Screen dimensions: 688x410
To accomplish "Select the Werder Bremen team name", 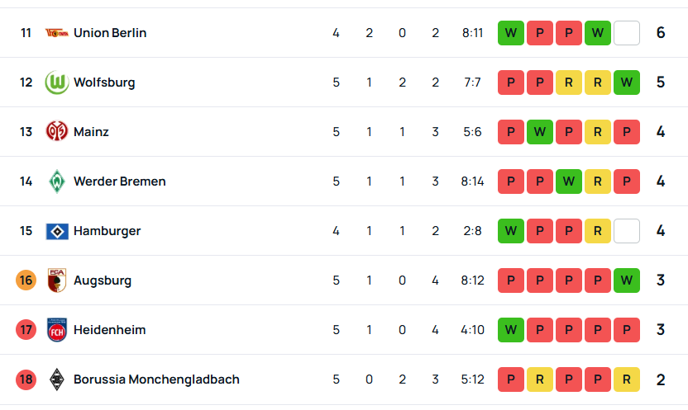I will pos(120,181).
